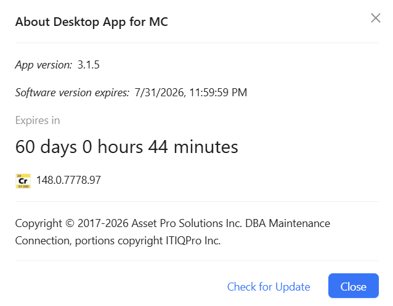The width and height of the screenshot is (393, 306).
Task: Select the Asset Pro Solutions Inc. text
Action: click(x=187, y=223)
